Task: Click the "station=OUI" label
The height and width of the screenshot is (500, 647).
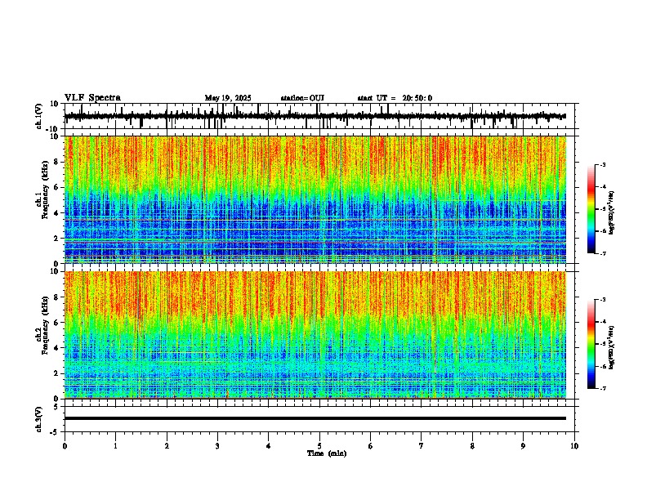Action: (x=302, y=98)
